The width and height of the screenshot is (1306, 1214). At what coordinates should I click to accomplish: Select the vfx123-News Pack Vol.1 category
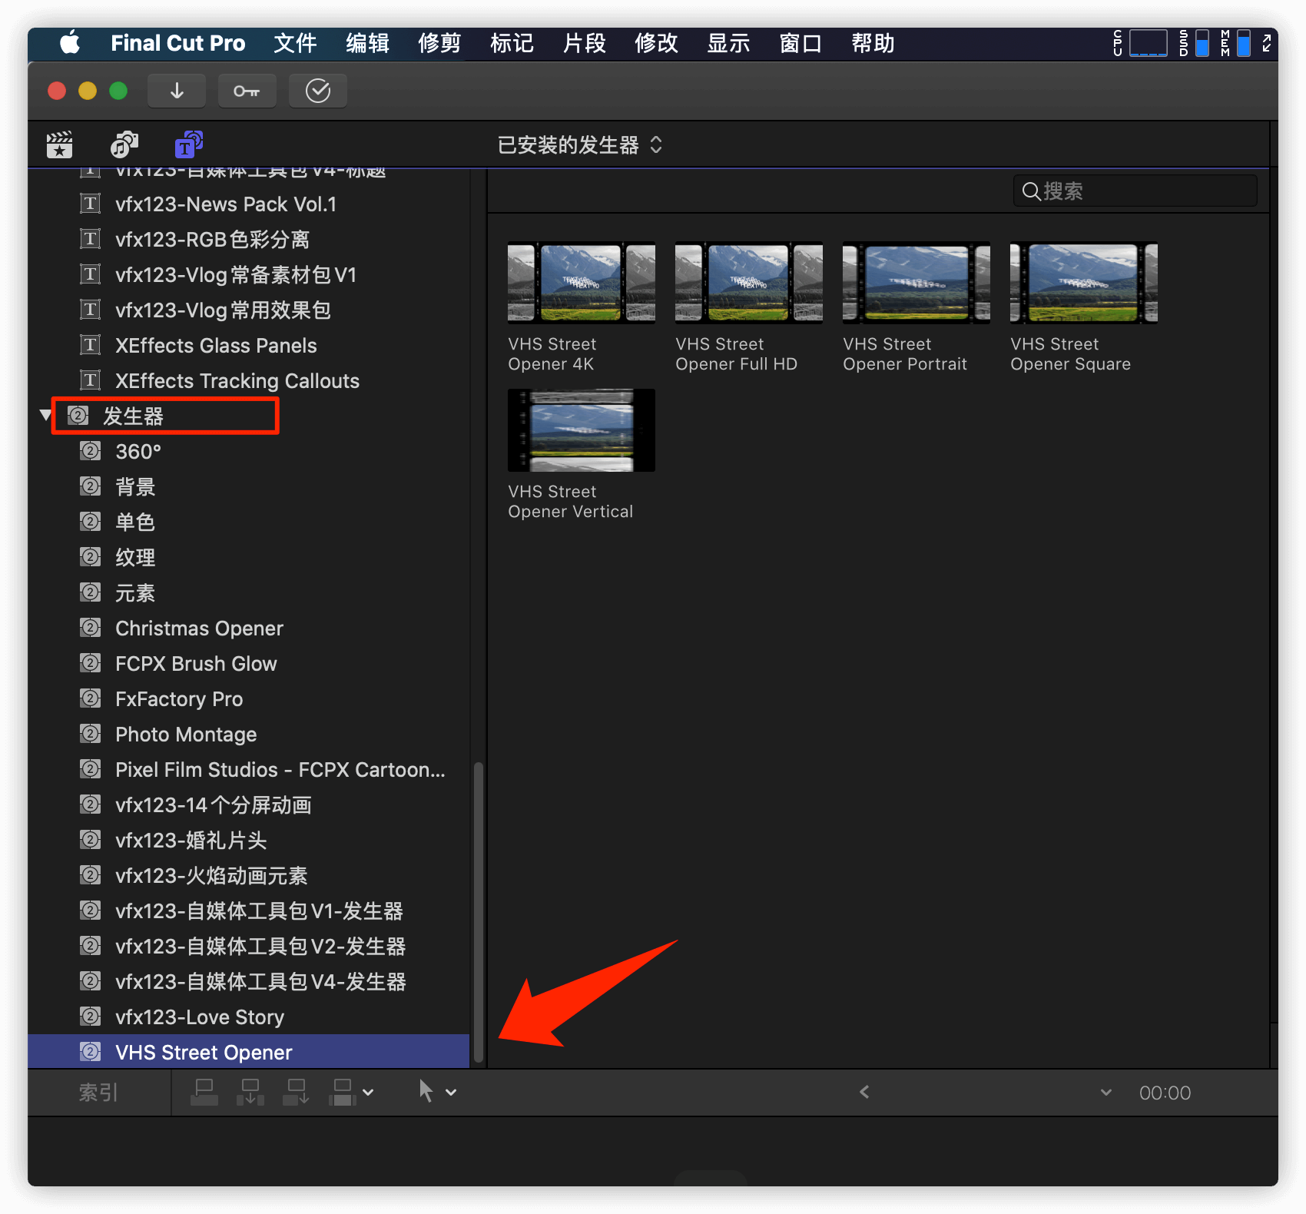(x=249, y=204)
